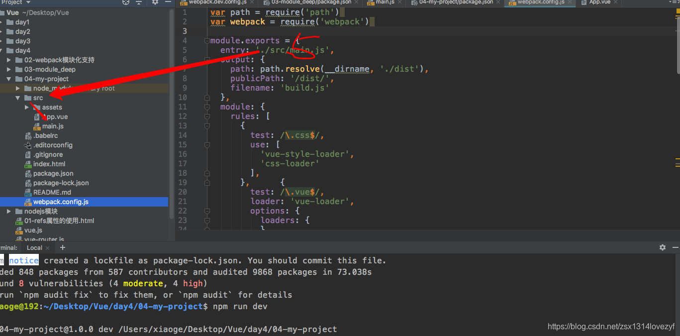Expand the 03-module_deep folder
This screenshot has width=680, height=336.
9,70
